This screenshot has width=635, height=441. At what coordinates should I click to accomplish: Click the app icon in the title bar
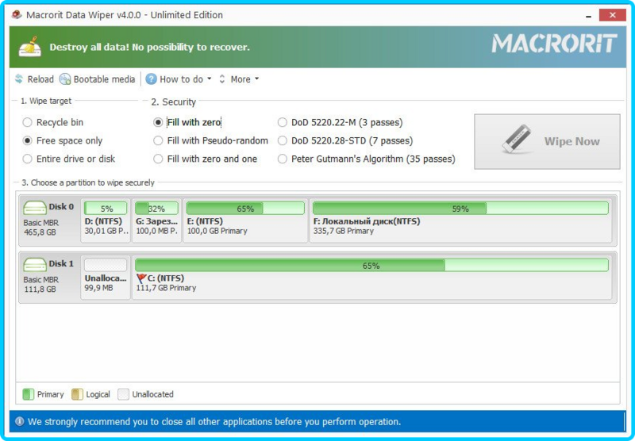point(17,15)
